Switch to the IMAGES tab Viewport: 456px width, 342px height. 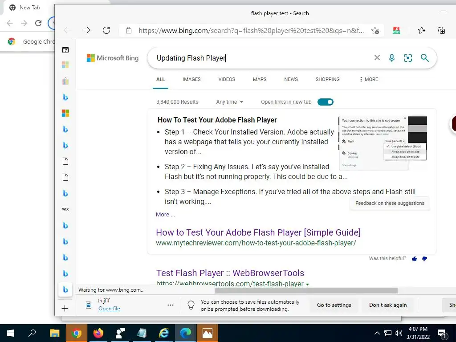tap(191, 79)
